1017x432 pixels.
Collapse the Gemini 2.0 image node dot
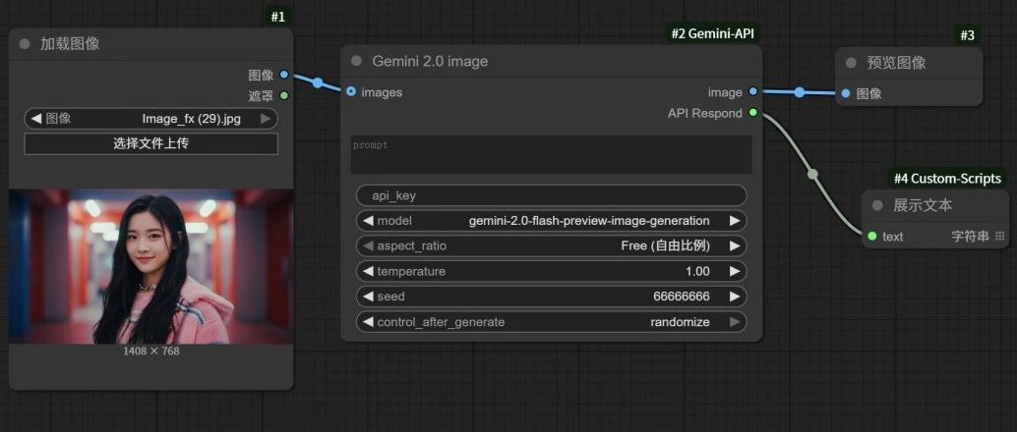point(355,61)
